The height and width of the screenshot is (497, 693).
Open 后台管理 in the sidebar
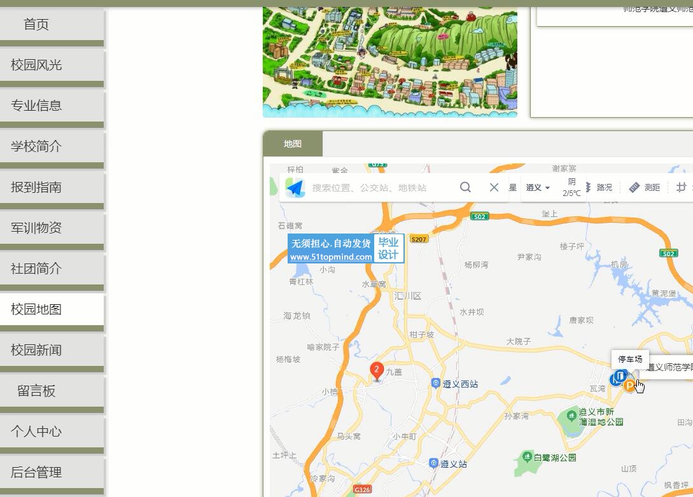click(52, 472)
